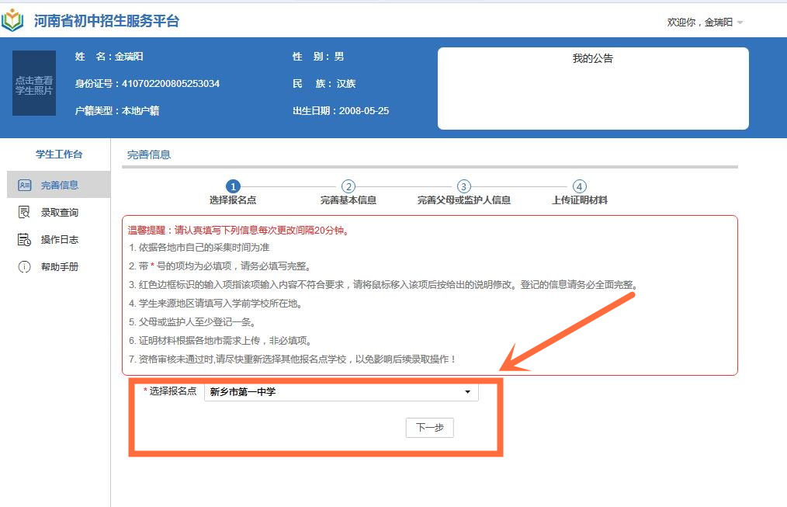
Task: Select step 2 circle 完善基本信息
Action: point(348,186)
